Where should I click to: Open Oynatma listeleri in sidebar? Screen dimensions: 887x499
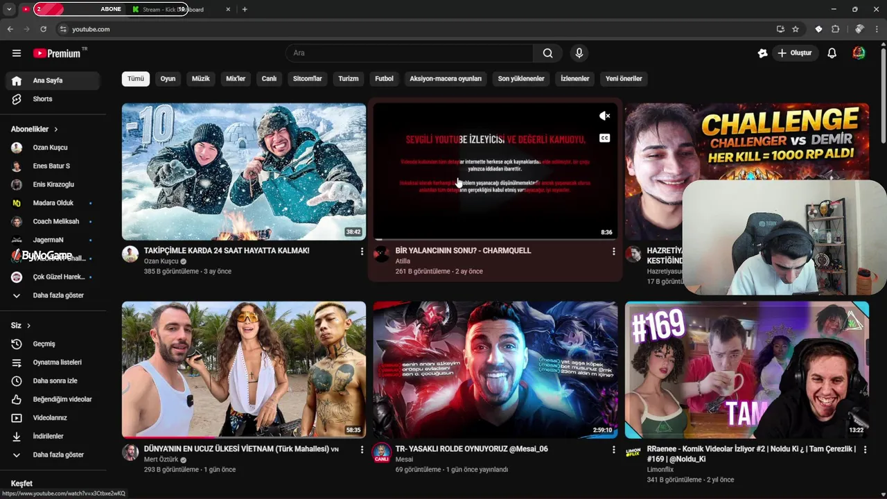pos(52,362)
